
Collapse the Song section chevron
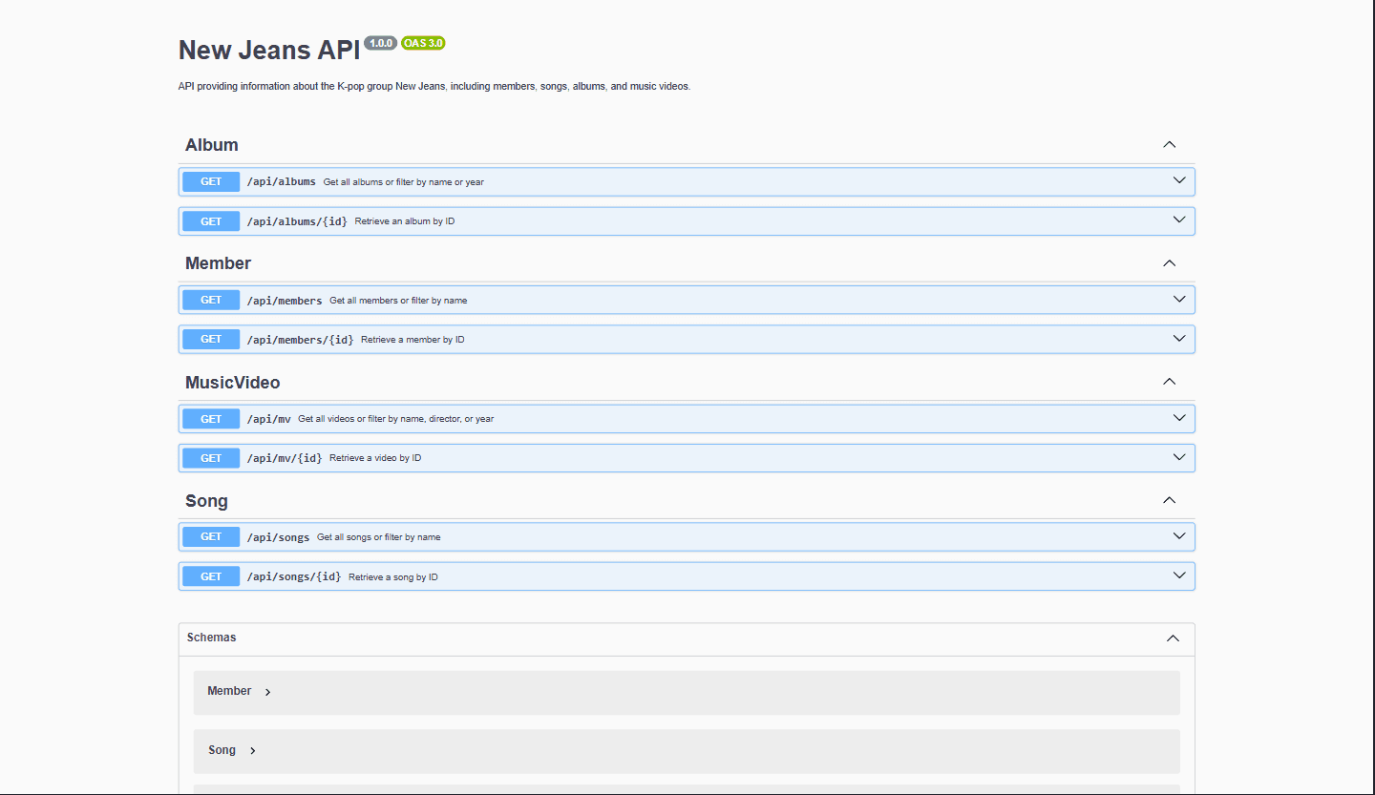(1169, 501)
